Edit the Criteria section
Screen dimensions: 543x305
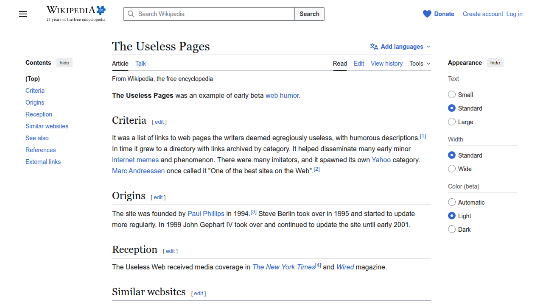160,122
